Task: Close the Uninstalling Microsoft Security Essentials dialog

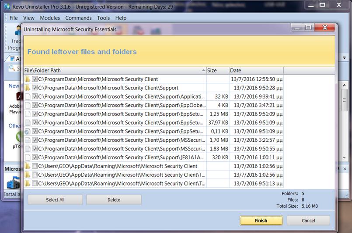Action: (324, 27)
